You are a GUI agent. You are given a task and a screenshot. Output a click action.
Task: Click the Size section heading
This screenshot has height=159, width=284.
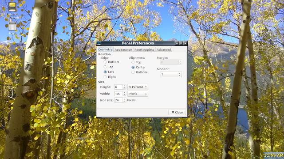tap(101, 82)
